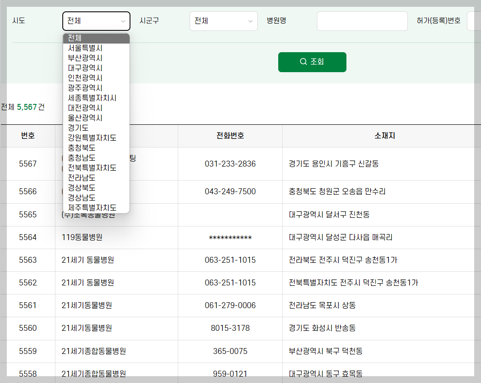Click the magnifier icon inside the 조회 button
Screen dimensions: 481x383
coord(303,62)
